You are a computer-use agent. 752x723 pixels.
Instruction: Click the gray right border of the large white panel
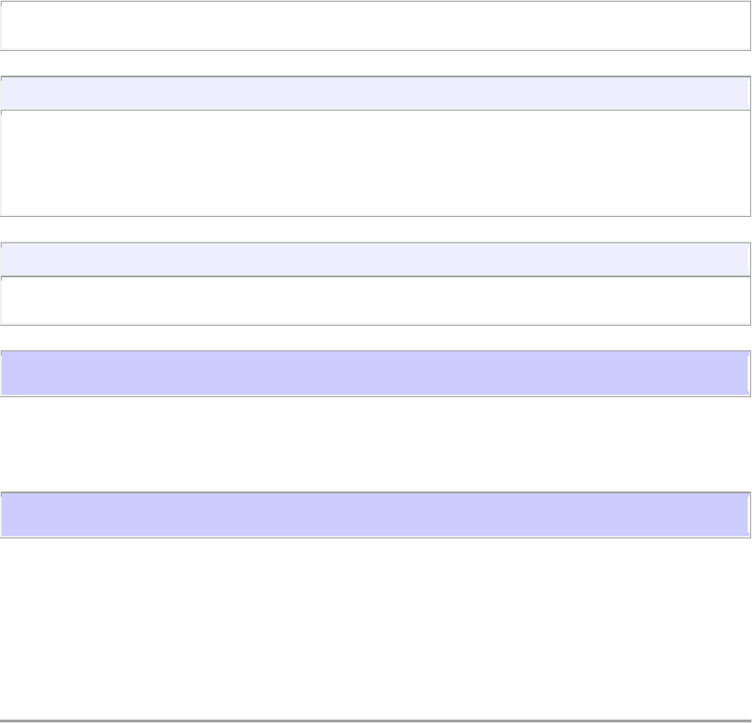point(750,163)
